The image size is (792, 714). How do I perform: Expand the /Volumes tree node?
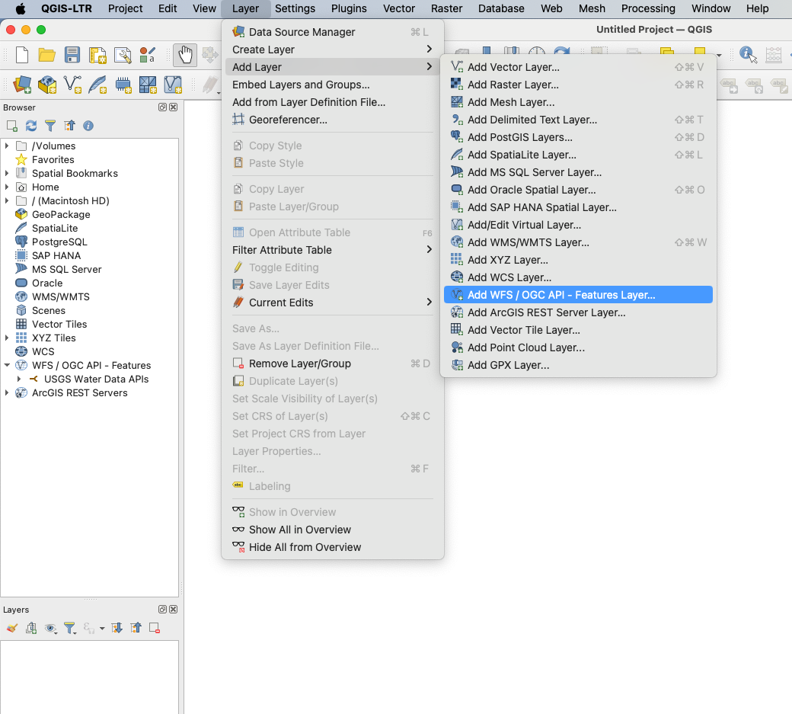[7, 146]
